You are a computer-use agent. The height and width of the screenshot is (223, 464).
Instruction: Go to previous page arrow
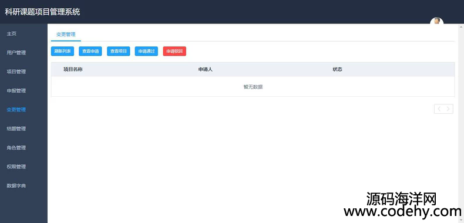[x=439, y=109]
